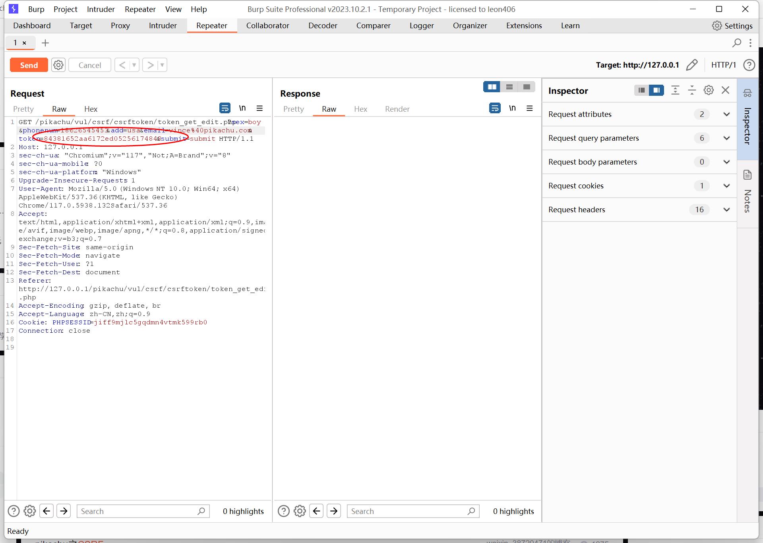
Task: Dock Inspector to the right layout
Action: 656,90
